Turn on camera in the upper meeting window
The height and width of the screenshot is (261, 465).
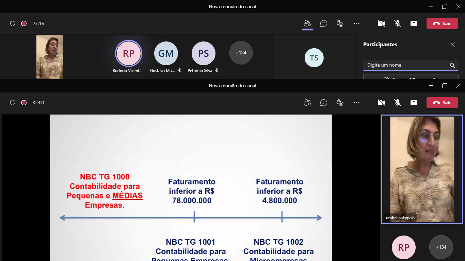click(381, 23)
